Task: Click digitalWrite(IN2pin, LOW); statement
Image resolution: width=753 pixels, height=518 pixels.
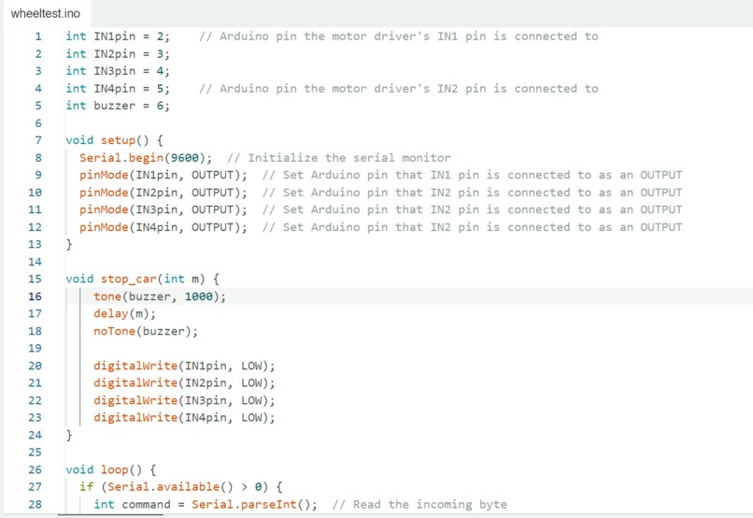Action: (184, 383)
